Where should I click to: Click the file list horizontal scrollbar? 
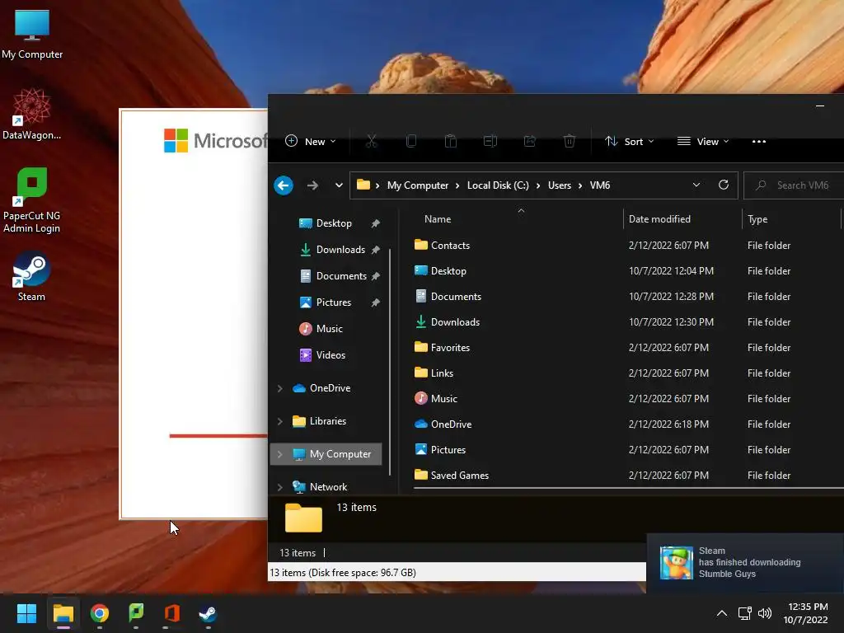[x=628, y=489]
